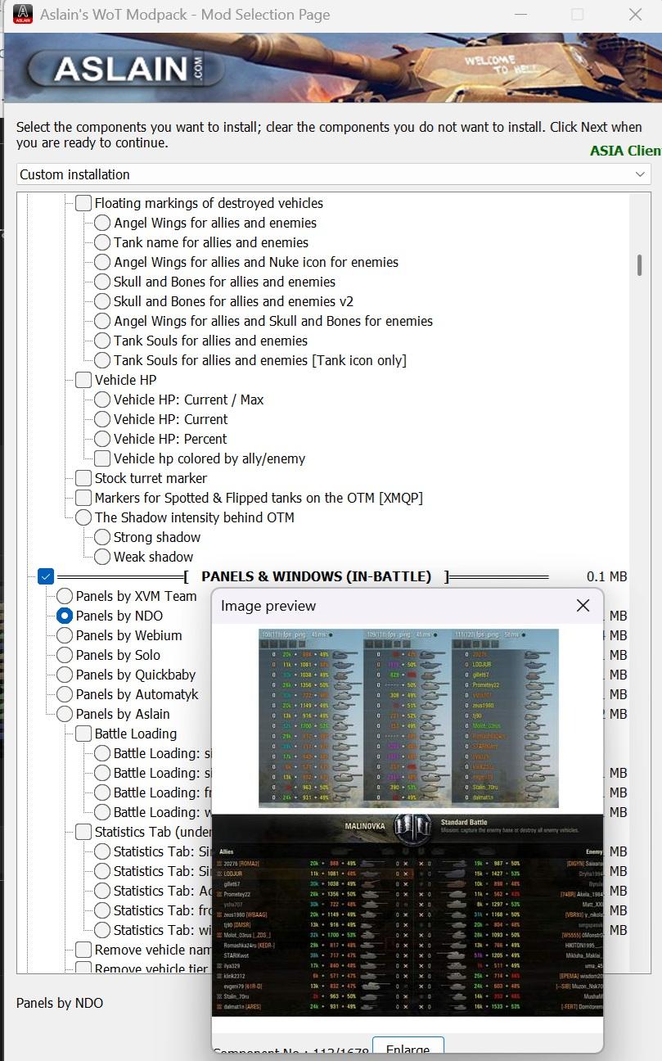
Task: Click the Enlarge button in preview
Action: tap(408, 1046)
